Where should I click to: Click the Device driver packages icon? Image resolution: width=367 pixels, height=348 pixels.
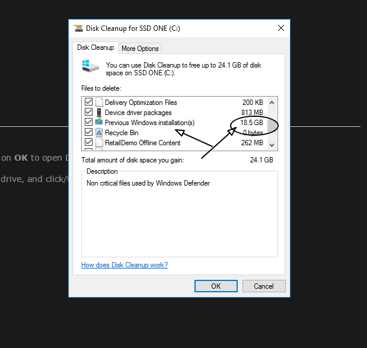(x=99, y=112)
